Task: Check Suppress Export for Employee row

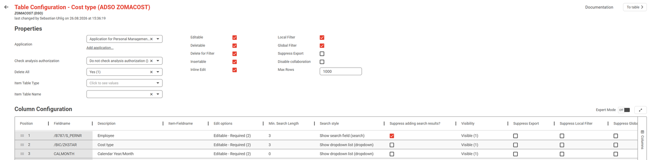Action: click(x=516, y=136)
